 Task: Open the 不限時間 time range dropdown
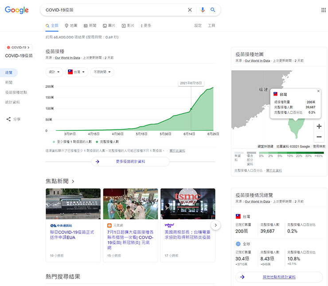102,72
